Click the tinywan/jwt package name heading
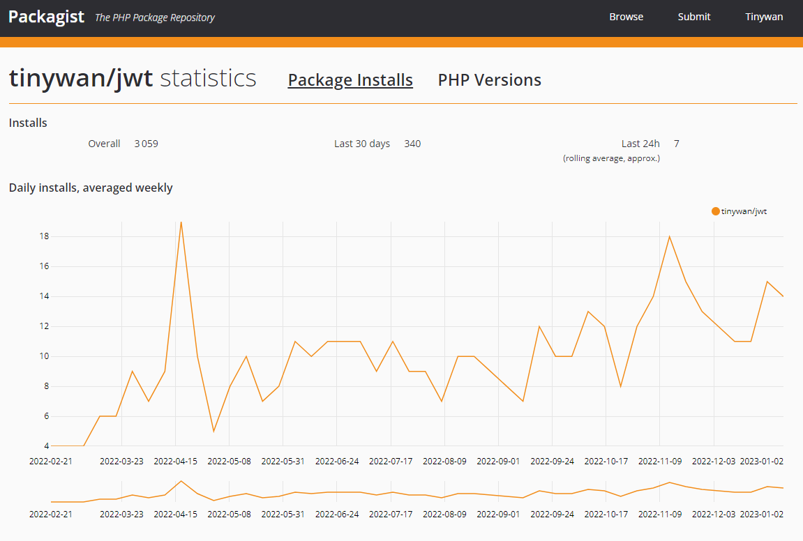Image resolution: width=803 pixels, height=541 pixels. click(81, 78)
